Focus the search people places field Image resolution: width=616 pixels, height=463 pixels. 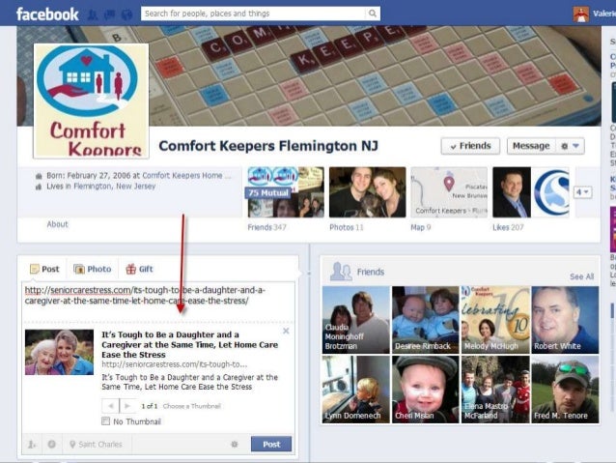coord(253,14)
